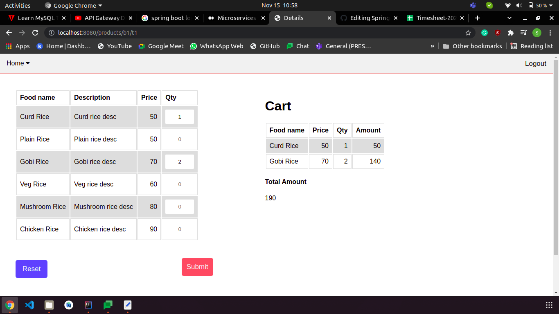Open the Home dropdown menu
Image resolution: width=559 pixels, height=314 pixels.
(x=18, y=63)
